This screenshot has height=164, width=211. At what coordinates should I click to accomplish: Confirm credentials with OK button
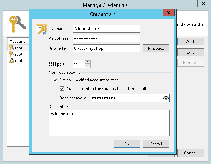126,144
